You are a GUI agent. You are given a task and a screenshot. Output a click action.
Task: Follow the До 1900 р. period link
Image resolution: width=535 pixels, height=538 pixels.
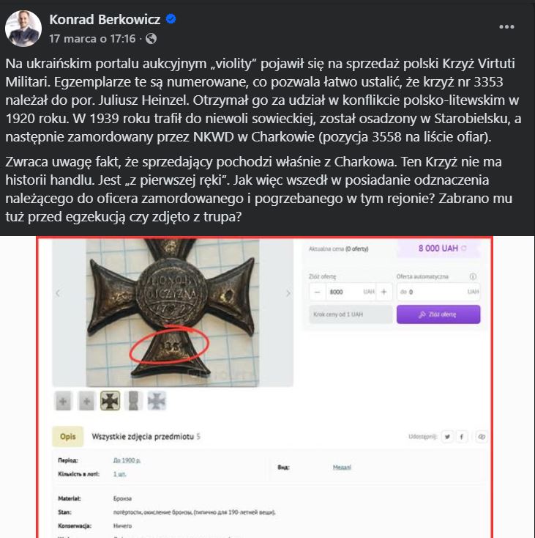[x=126, y=460]
